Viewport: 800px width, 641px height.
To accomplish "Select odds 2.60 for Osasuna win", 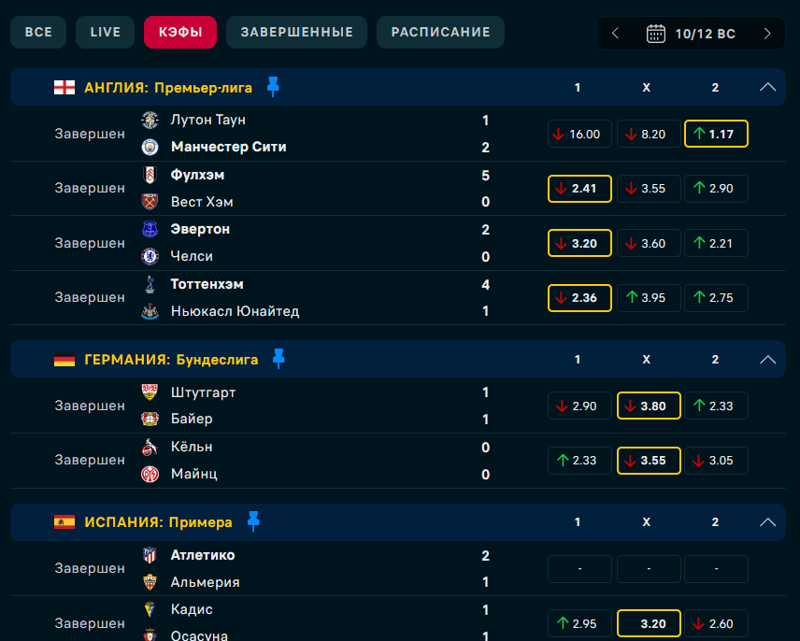I will point(716,623).
